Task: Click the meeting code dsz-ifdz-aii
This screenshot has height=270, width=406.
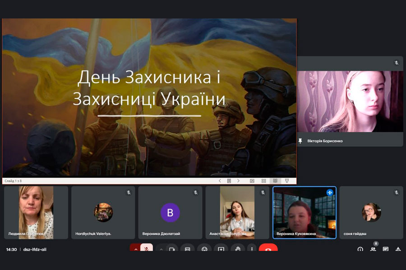Action: tap(35, 249)
